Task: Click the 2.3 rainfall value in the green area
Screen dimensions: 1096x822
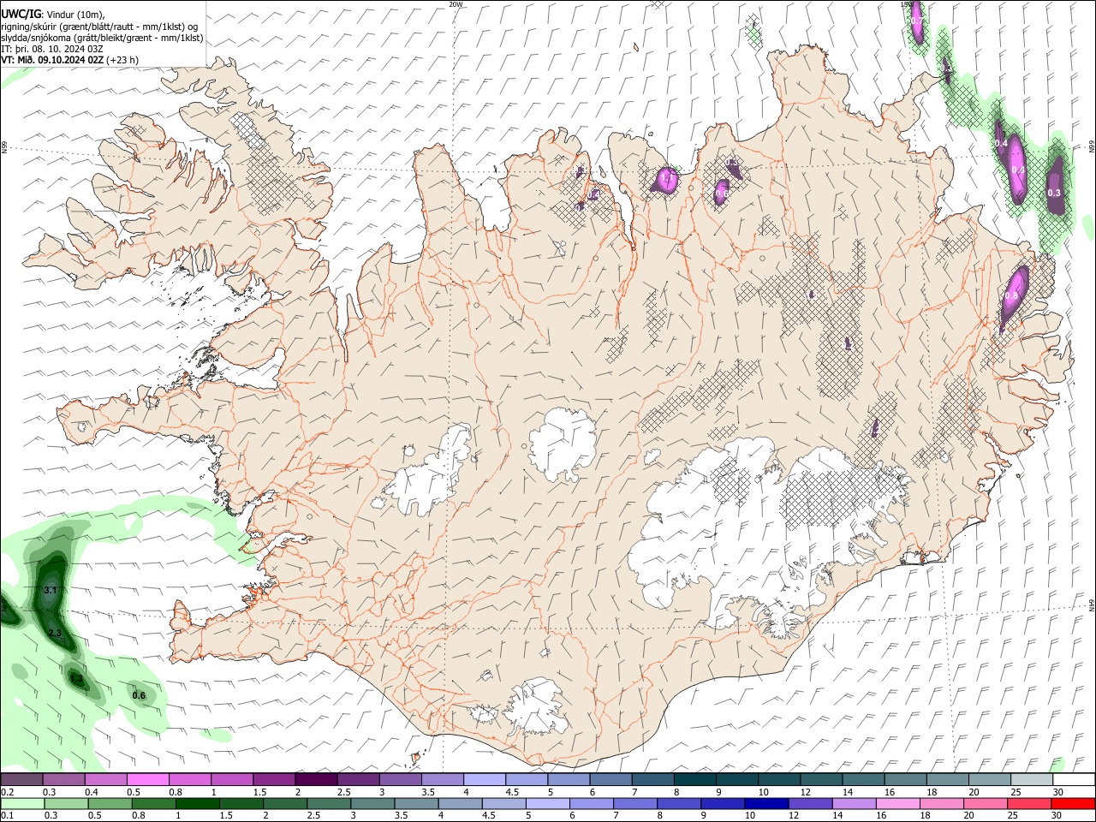Action: pyautogui.click(x=56, y=633)
